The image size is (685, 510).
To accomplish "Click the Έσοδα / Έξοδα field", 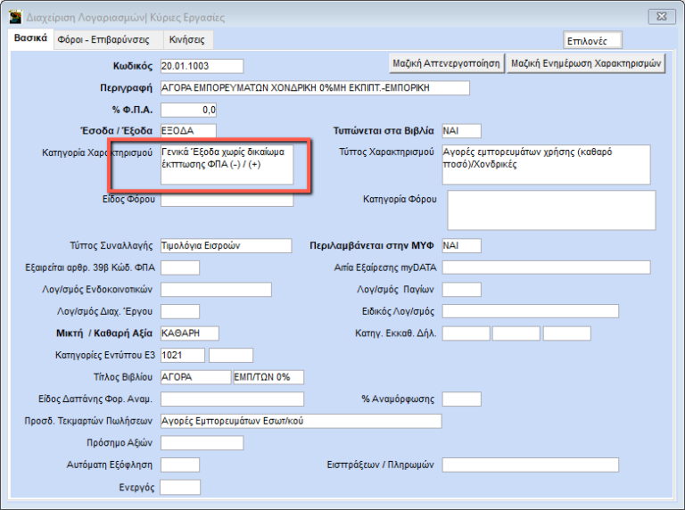I will point(188,132).
